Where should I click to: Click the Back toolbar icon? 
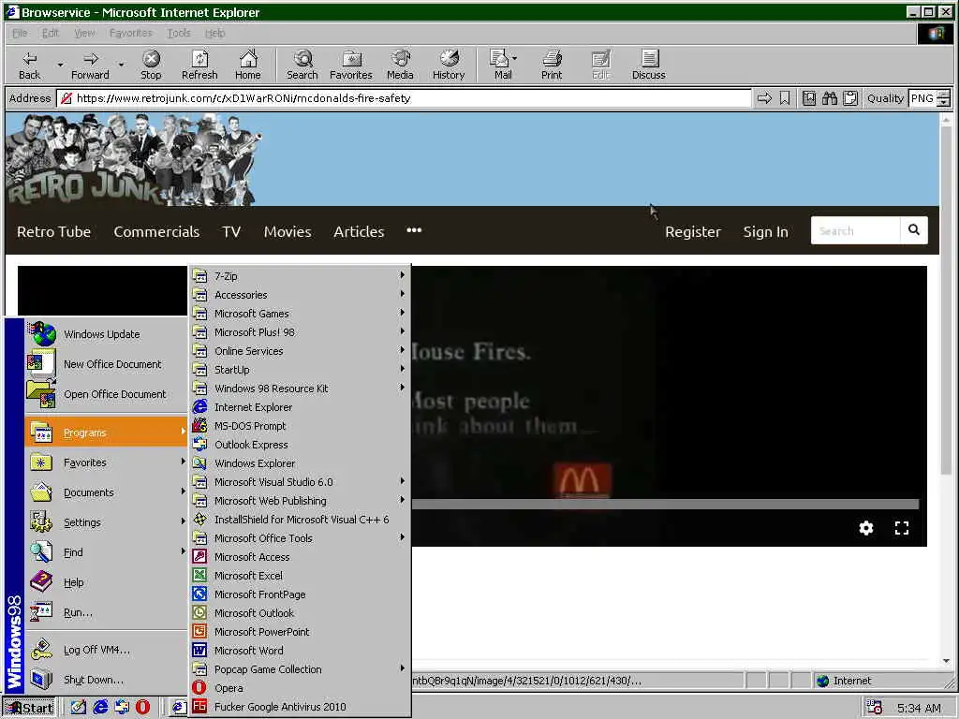tap(29, 65)
